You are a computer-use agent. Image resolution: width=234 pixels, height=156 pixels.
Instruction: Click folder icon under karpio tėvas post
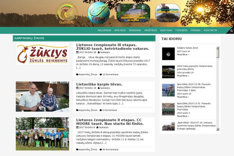pos(77,110)
